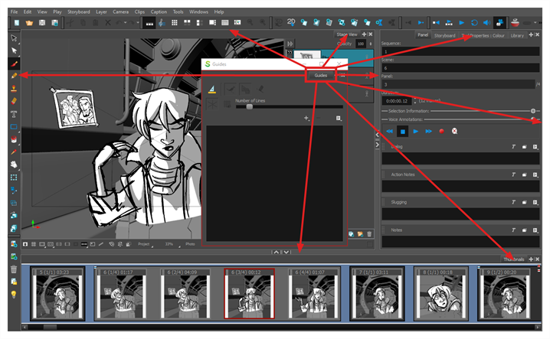Open the Storyboard menu

[x=78, y=12]
